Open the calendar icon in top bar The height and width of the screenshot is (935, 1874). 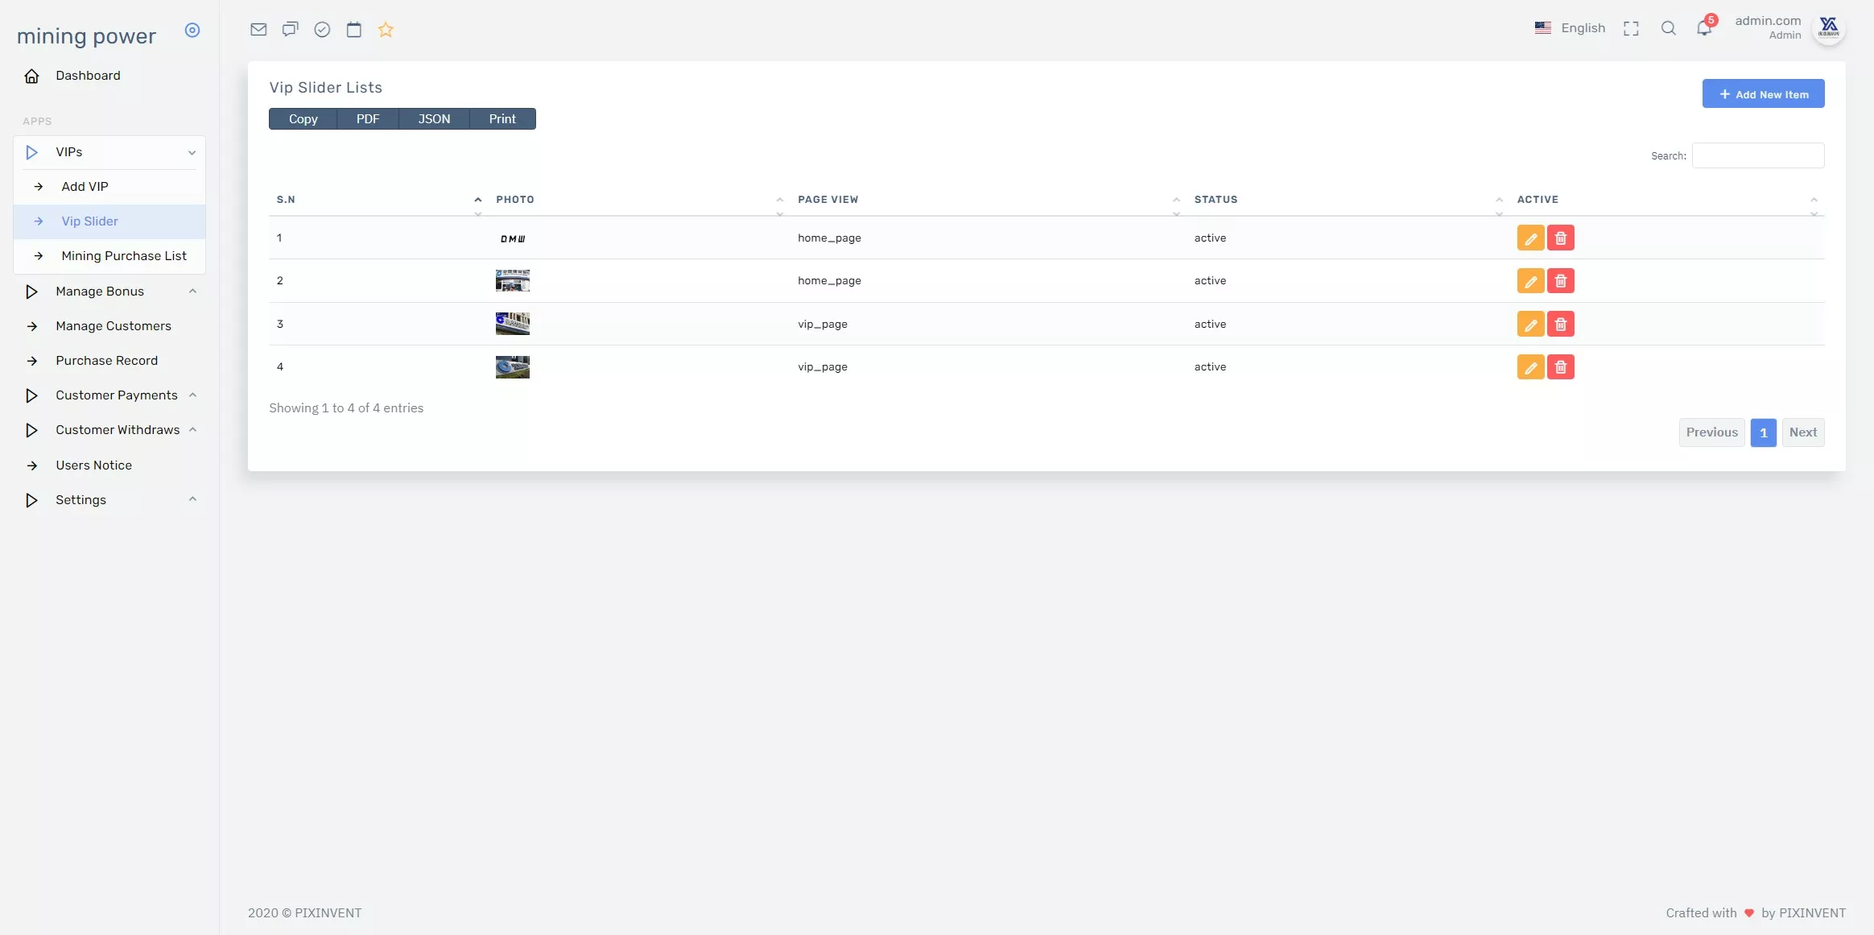click(353, 30)
